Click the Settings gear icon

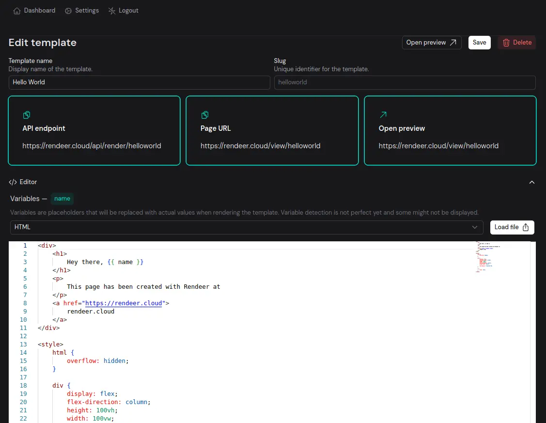click(68, 11)
